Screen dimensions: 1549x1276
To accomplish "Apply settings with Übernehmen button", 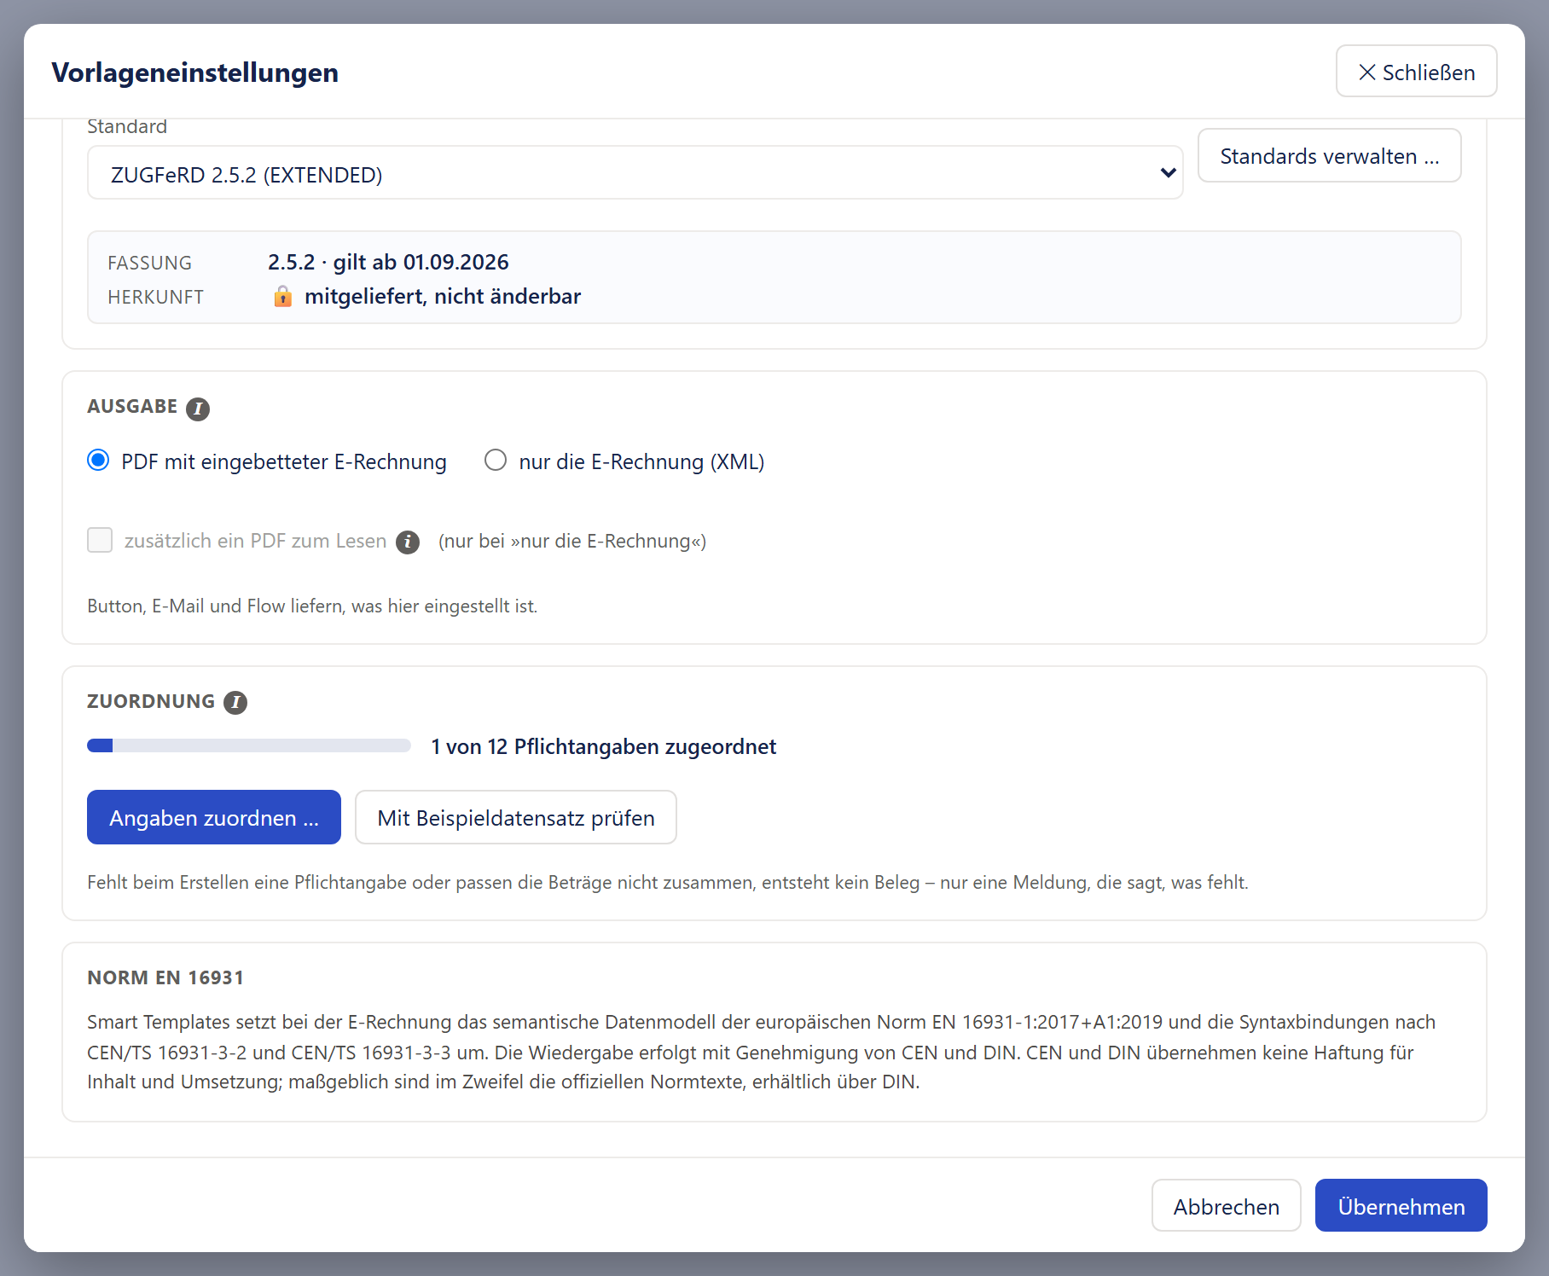I will (x=1401, y=1205).
